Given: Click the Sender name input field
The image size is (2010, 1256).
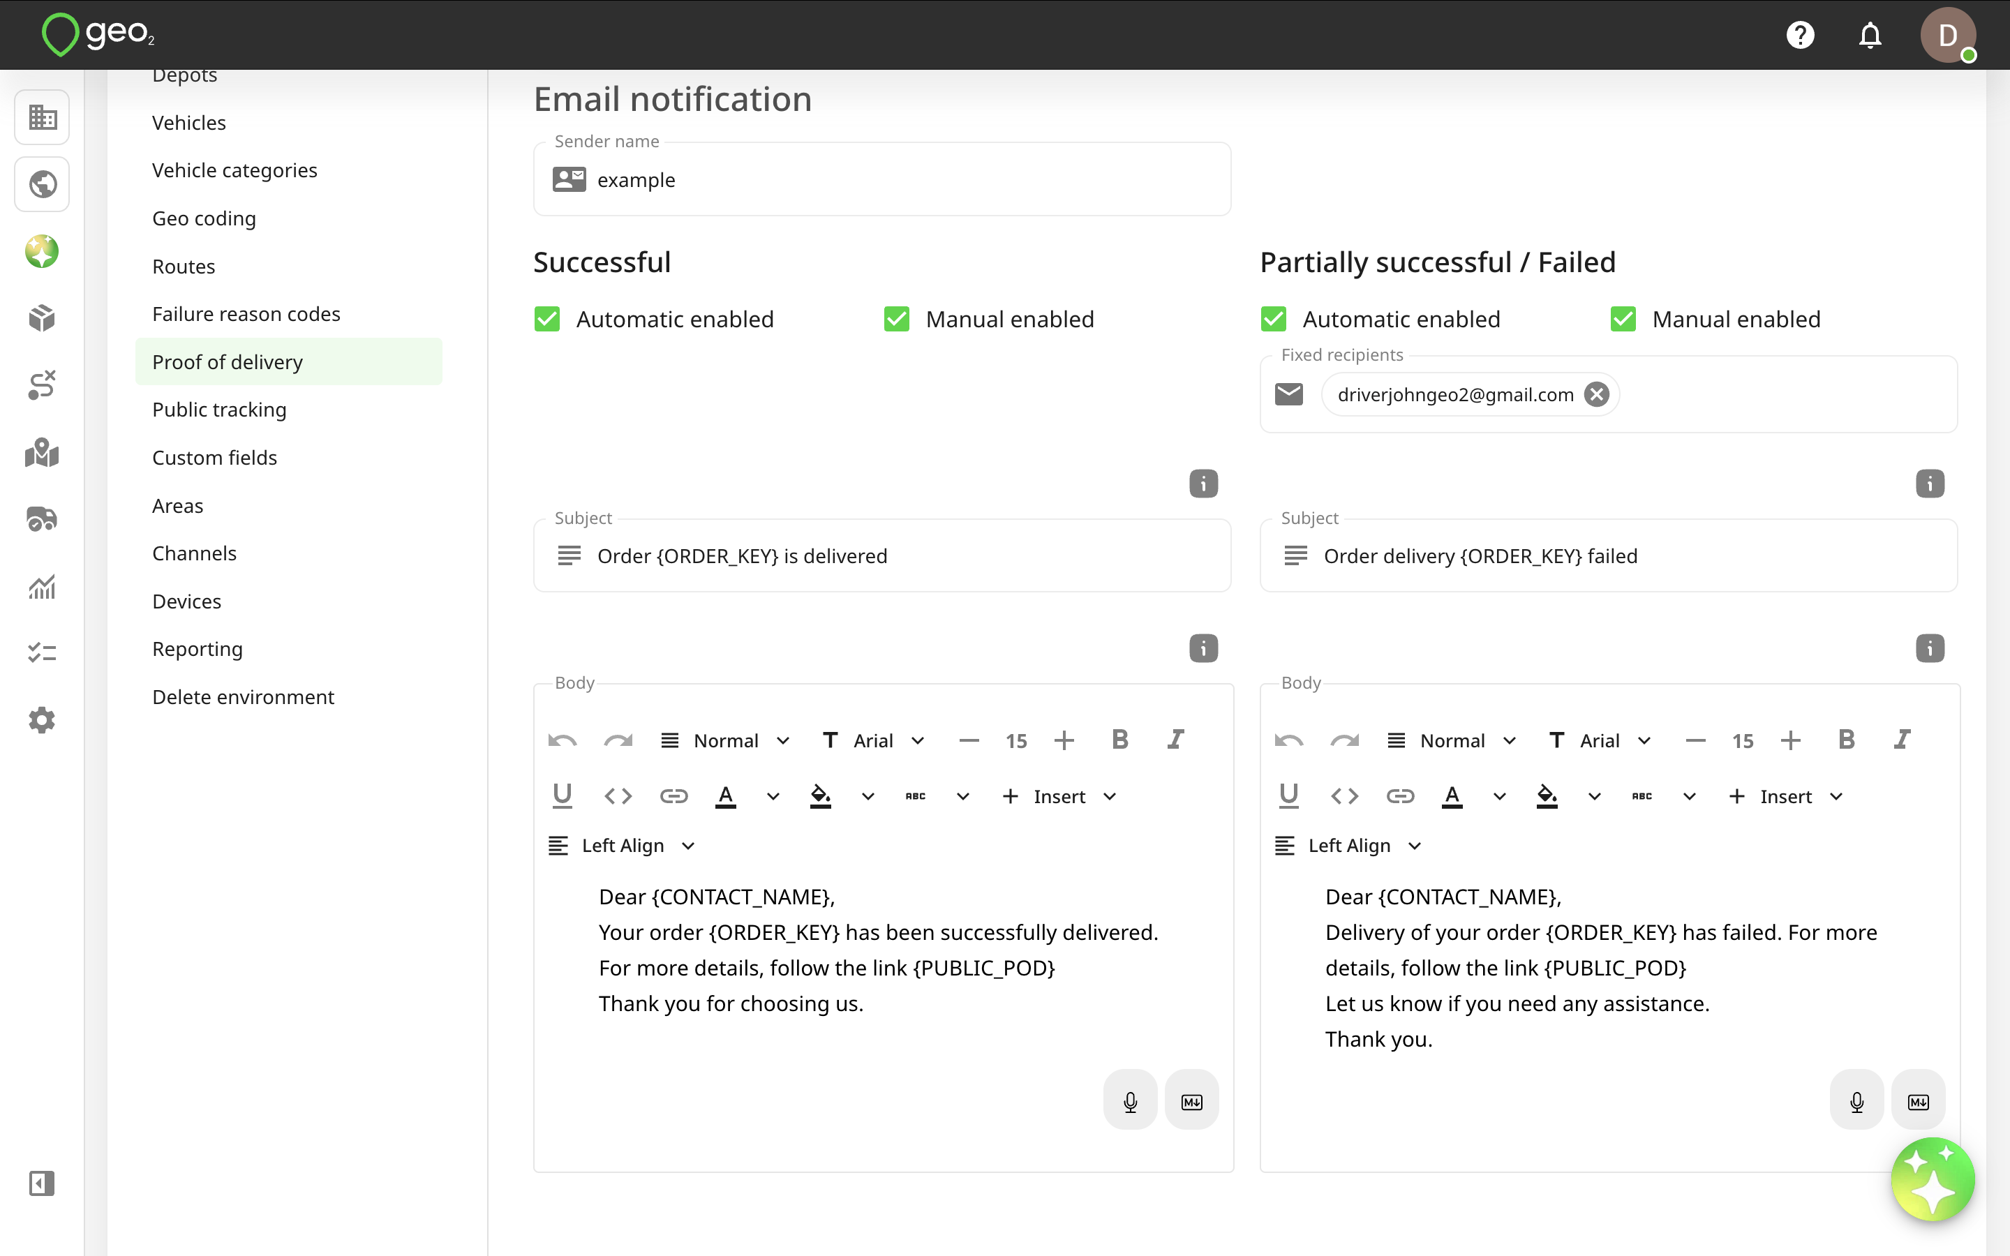Looking at the screenshot, I should click(x=882, y=179).
